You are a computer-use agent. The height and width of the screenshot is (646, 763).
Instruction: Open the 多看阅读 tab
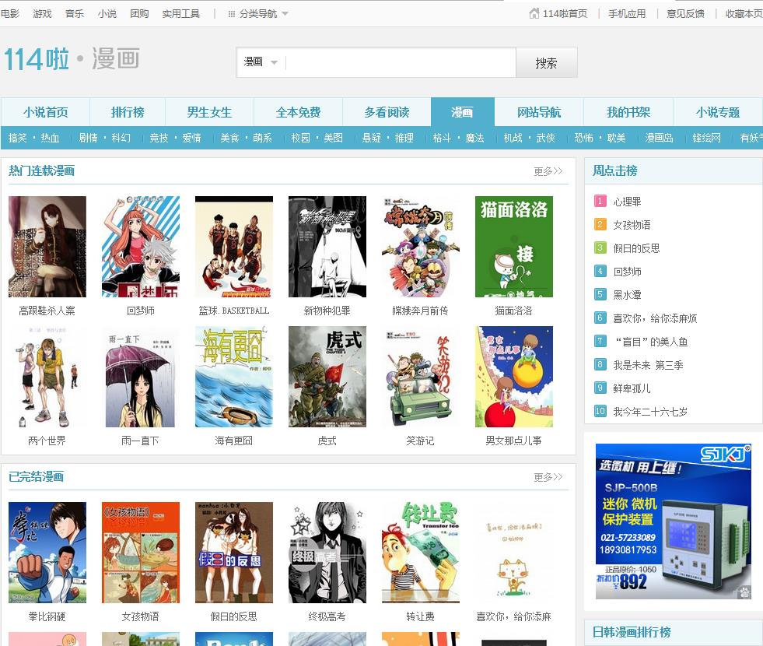(387, 112)
